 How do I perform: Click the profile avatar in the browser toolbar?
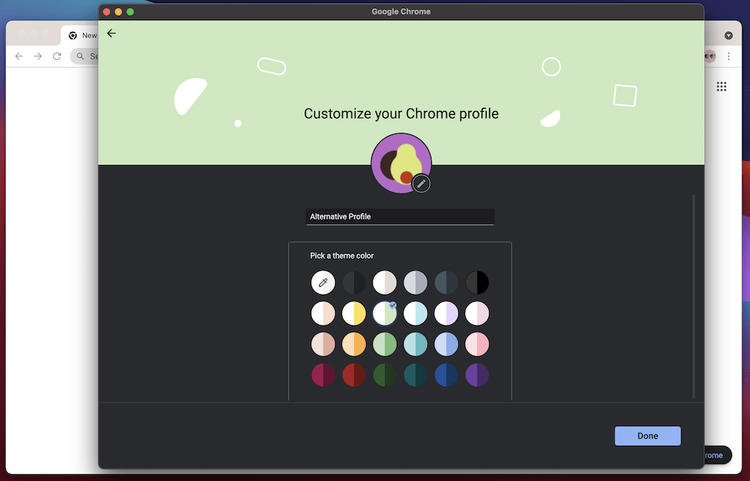click(708, 56)
